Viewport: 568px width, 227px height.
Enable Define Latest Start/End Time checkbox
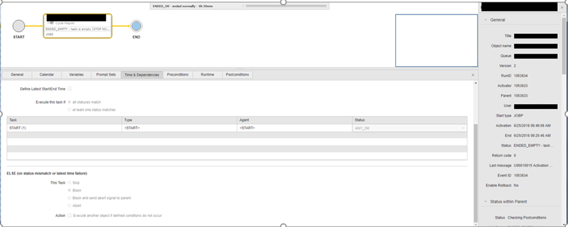(70, 88)
